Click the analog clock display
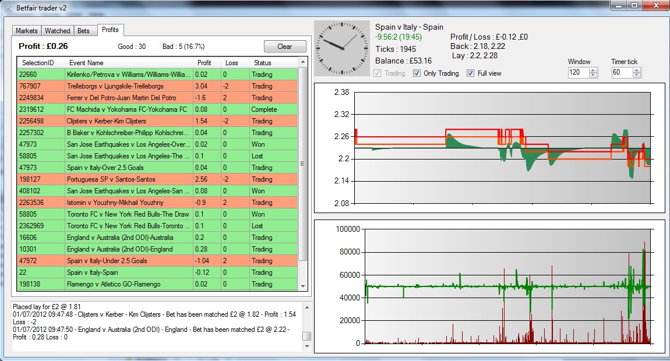The height and width of the screenshot is (361, 670). click(x=342, y=48)
